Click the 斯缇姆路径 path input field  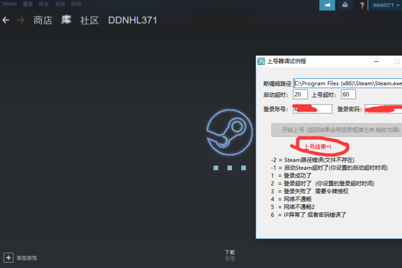348,83
